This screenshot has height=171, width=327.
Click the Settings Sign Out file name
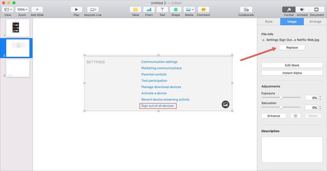(293, 40)
